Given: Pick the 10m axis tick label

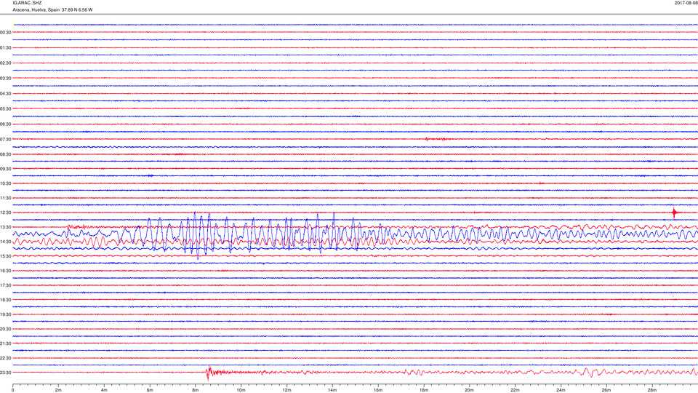Looking at the screenshot, I should tap(241, 390).
